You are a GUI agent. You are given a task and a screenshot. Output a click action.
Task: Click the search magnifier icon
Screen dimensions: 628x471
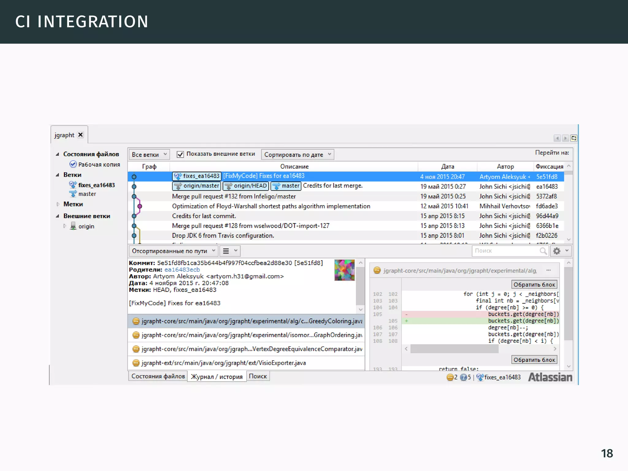tap(543, 251)
